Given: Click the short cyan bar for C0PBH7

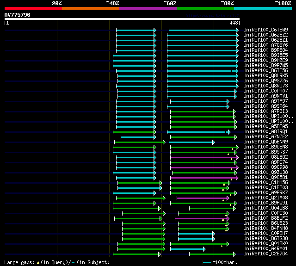Looking at the screenshot, I should 196,234.
